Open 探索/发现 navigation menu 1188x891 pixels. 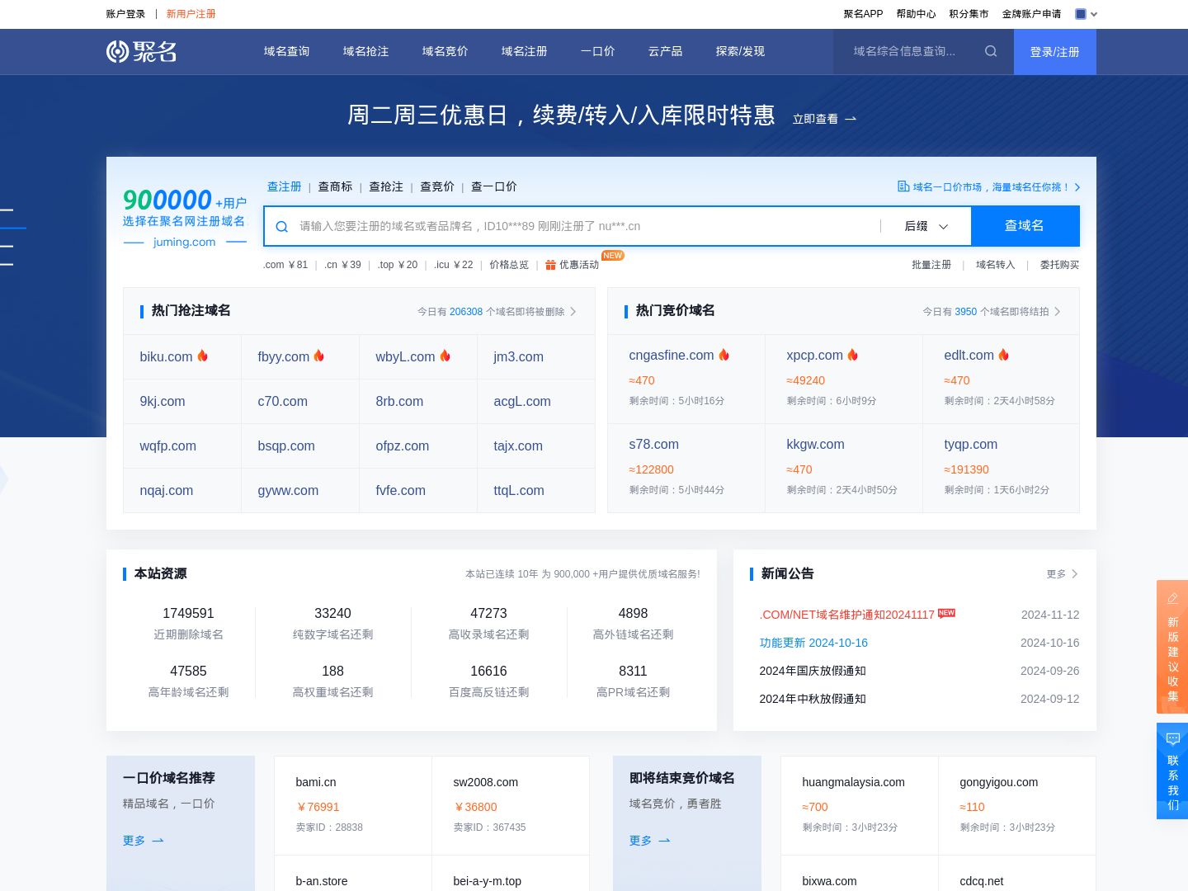[x=740, y=51]
